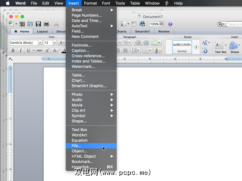The height and width of the screenshot is (181, 242).
Task: Switch to the Home ribbon tab
Action: 22,31
